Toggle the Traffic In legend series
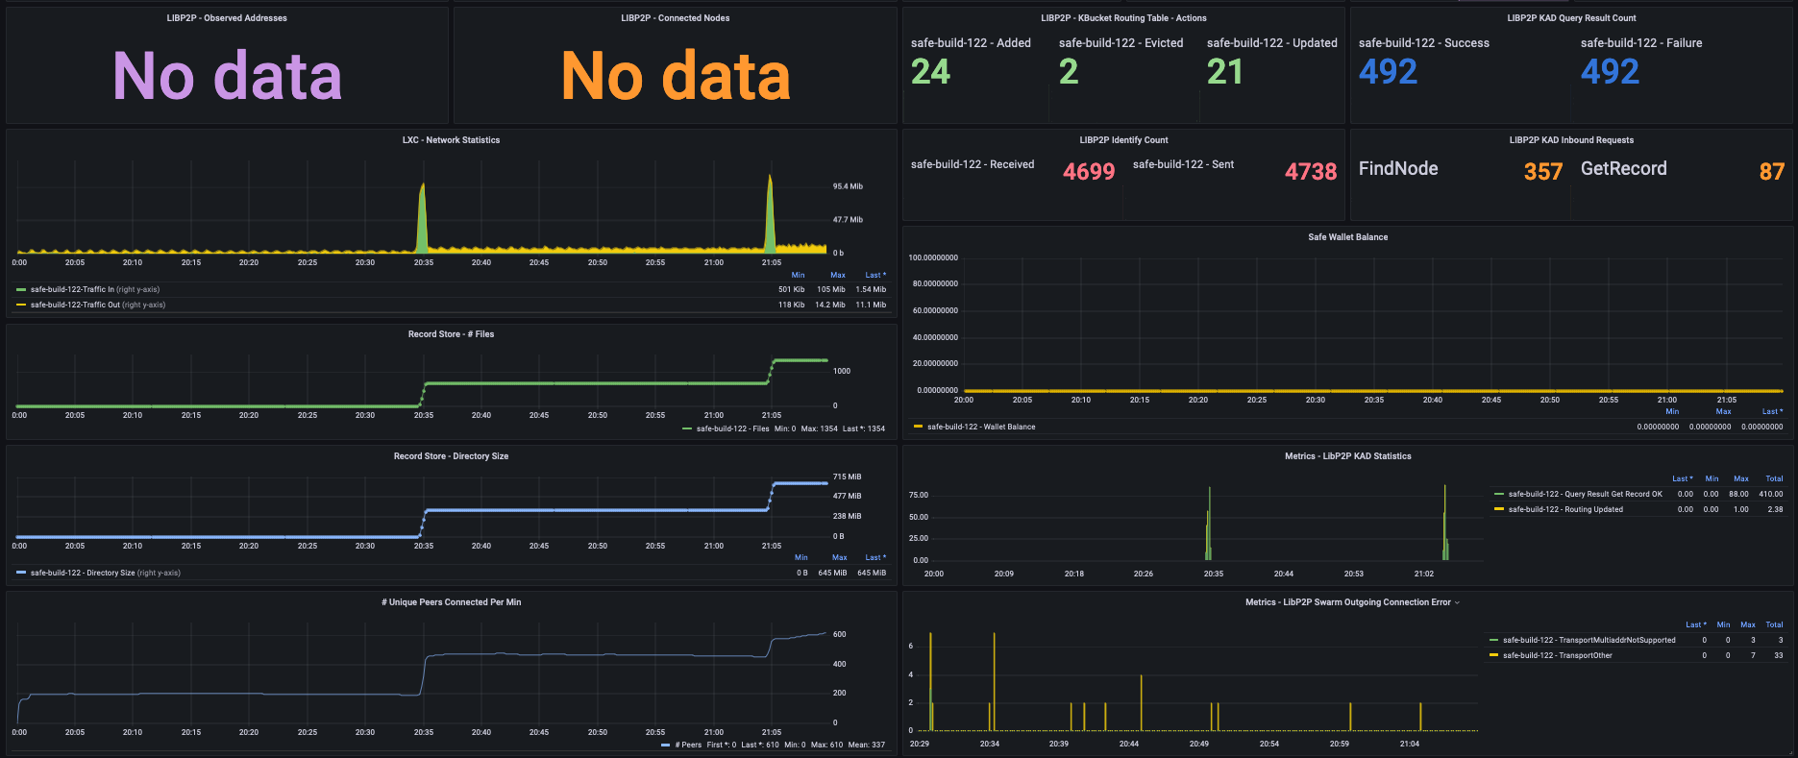Image resolution: width=1798 pixels, height=758 pixels. pyautogui.click(x=94, y=289)
